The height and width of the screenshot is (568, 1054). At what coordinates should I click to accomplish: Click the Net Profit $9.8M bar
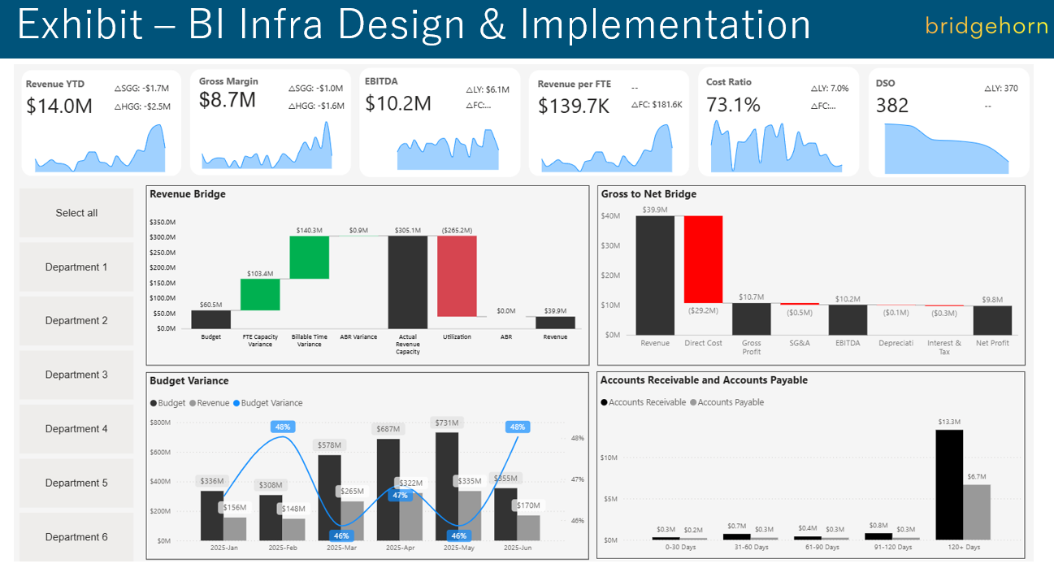coord(993,321)
